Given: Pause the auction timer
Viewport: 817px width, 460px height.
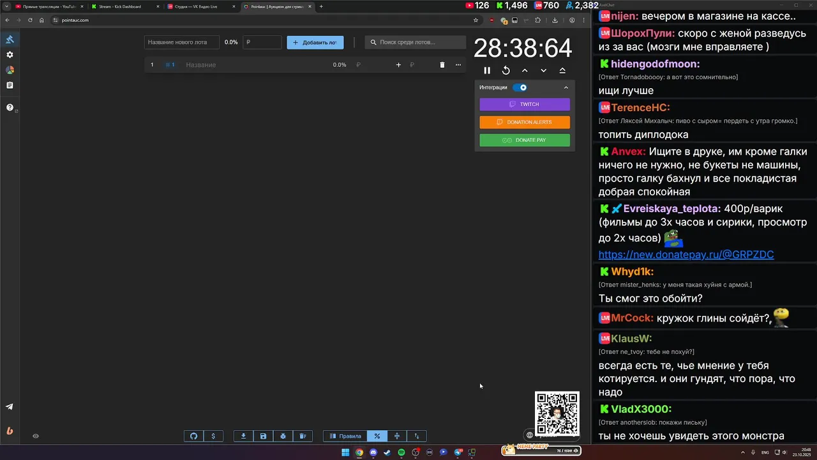Looking at the screenshot, I should click(487, 70).
